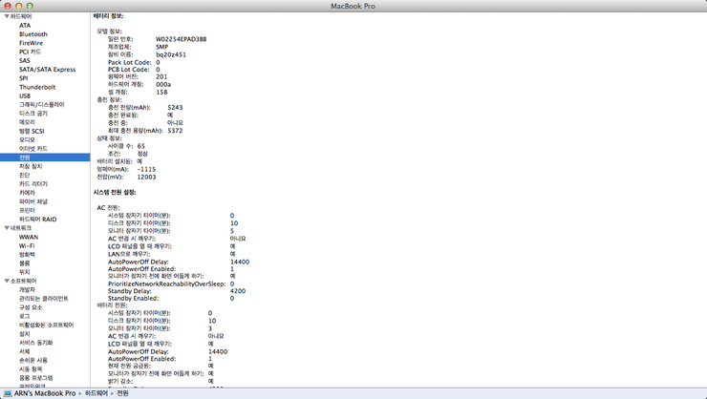Show the 그래픽/디스플레이 information
This screenshot has height=399, width=707.
(x=42, y=104)
